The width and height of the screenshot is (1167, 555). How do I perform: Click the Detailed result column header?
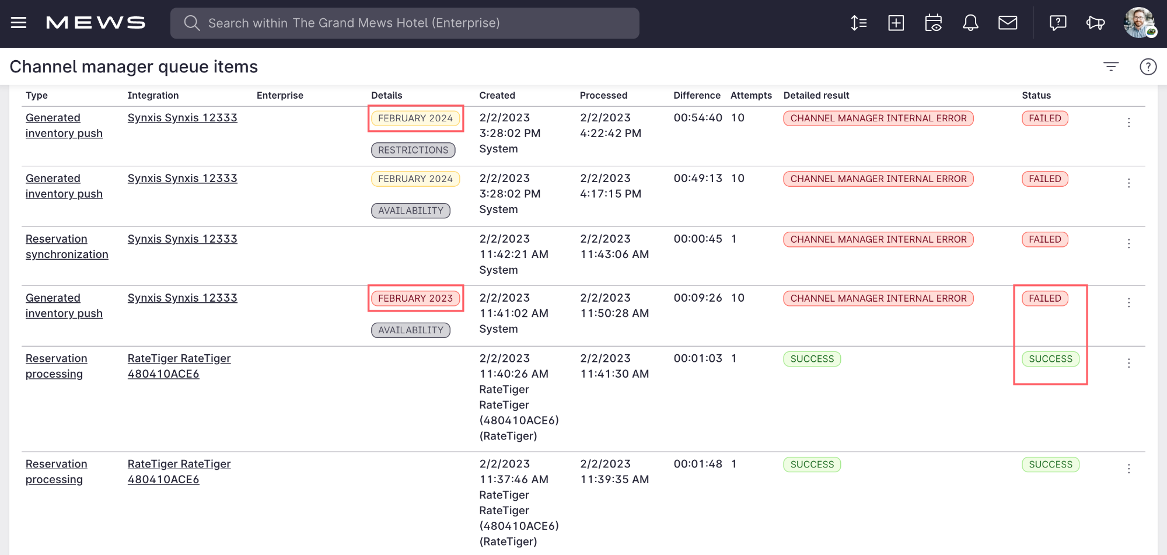pos(816,95)
